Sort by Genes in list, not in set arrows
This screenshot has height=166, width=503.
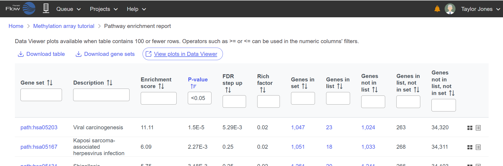pos(417,90)
